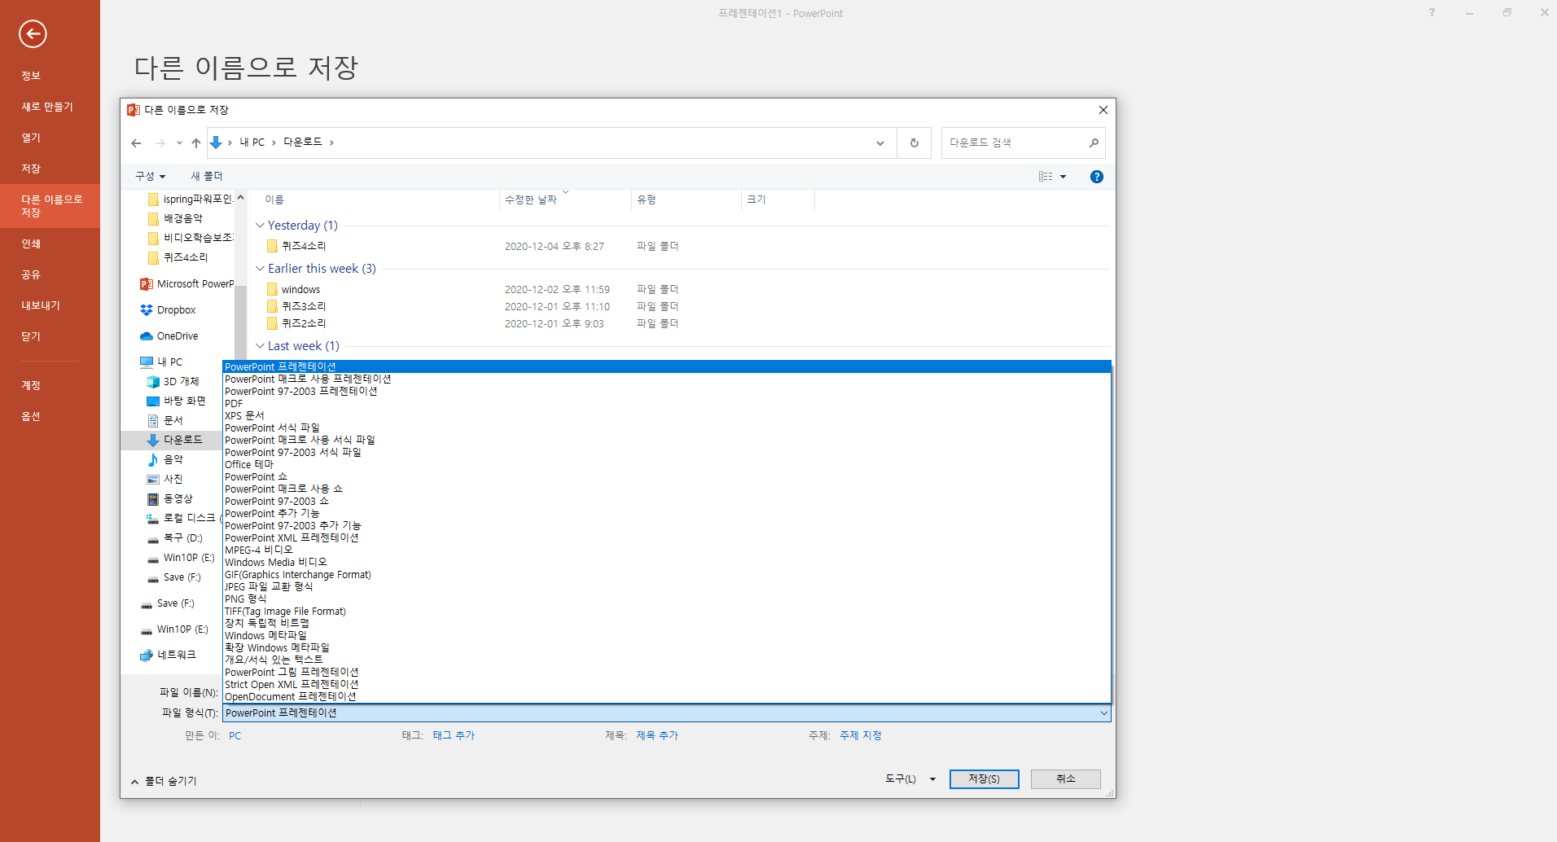Choose Office 테마 format

pos(666,465)
